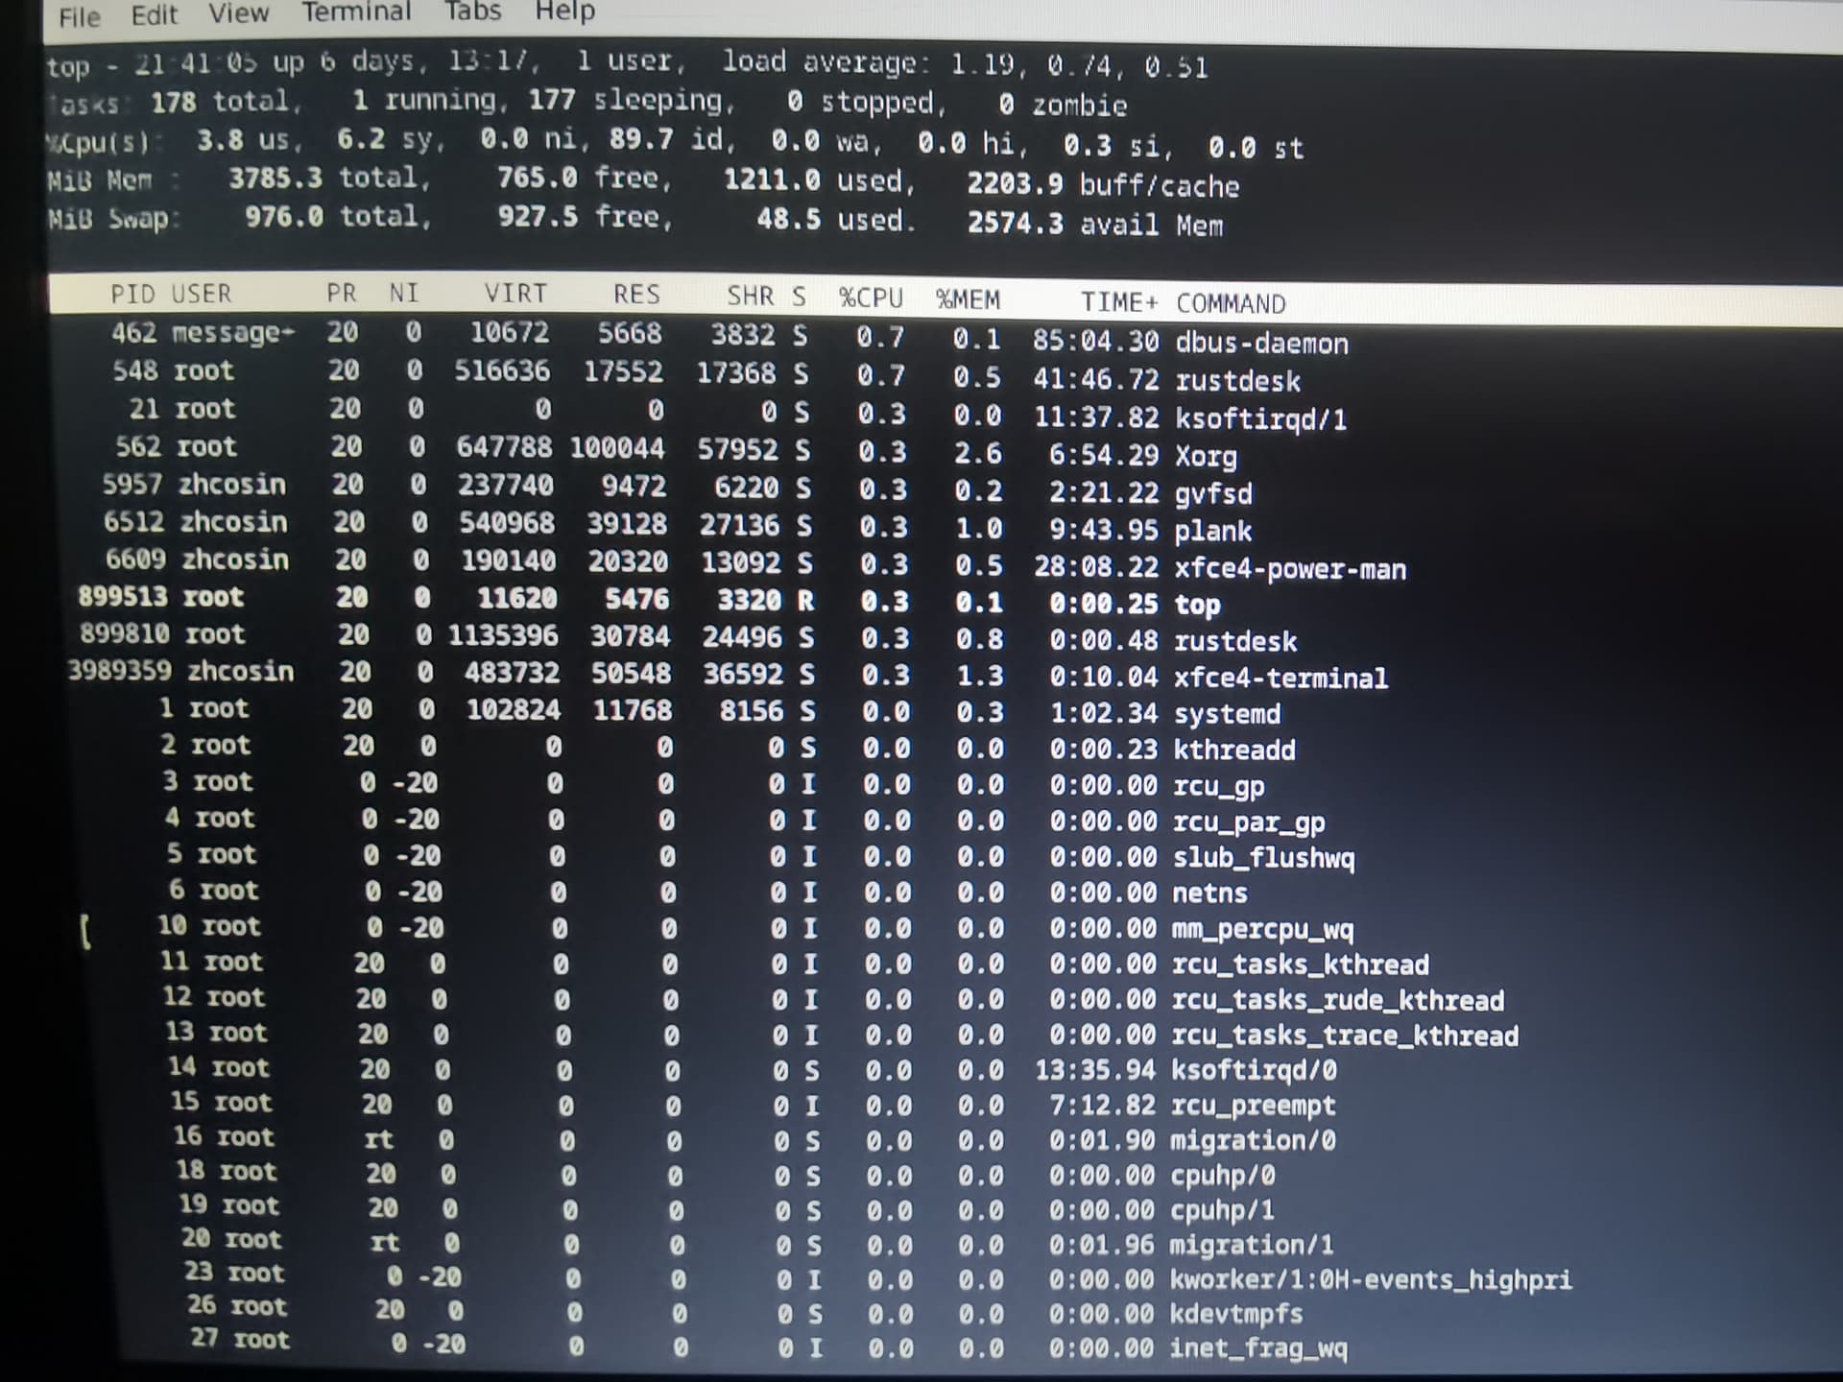
Task: Select the netns process name
Action: (x=1209, y=894)
